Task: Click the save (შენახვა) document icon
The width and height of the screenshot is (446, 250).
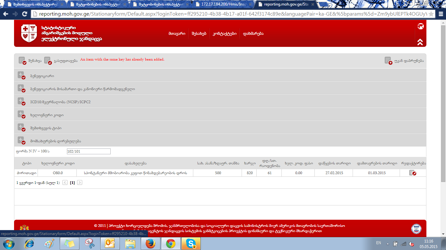Action: (x=22, y=60)
